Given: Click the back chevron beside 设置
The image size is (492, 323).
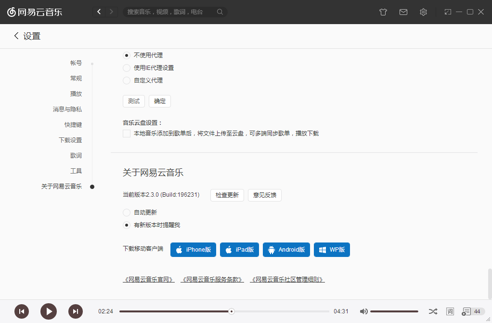Looking at the screenshot, I should point(16,36).
